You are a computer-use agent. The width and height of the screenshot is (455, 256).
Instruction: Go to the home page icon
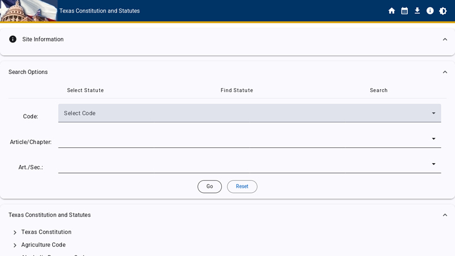tap(391, 11)
